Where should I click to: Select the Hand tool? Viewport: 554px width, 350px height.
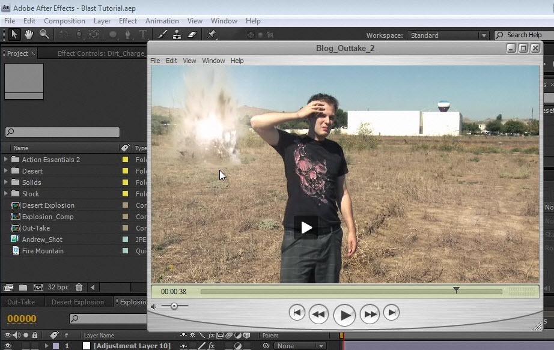[x=29, y=34]
